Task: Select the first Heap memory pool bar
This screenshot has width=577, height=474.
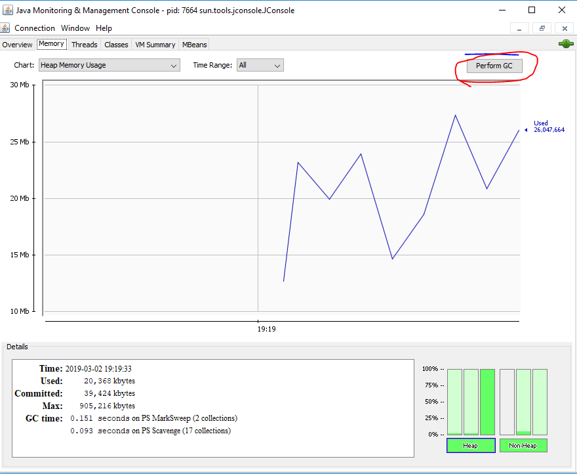Action: coord(454,402)
